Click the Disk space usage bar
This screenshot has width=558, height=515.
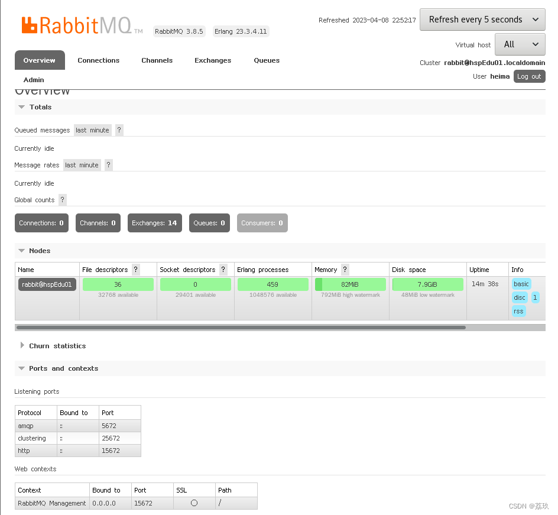click(427, 284)
